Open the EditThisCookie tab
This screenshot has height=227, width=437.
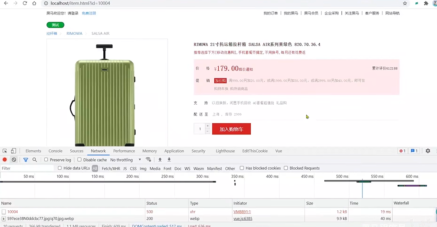(x=255, y=151)
